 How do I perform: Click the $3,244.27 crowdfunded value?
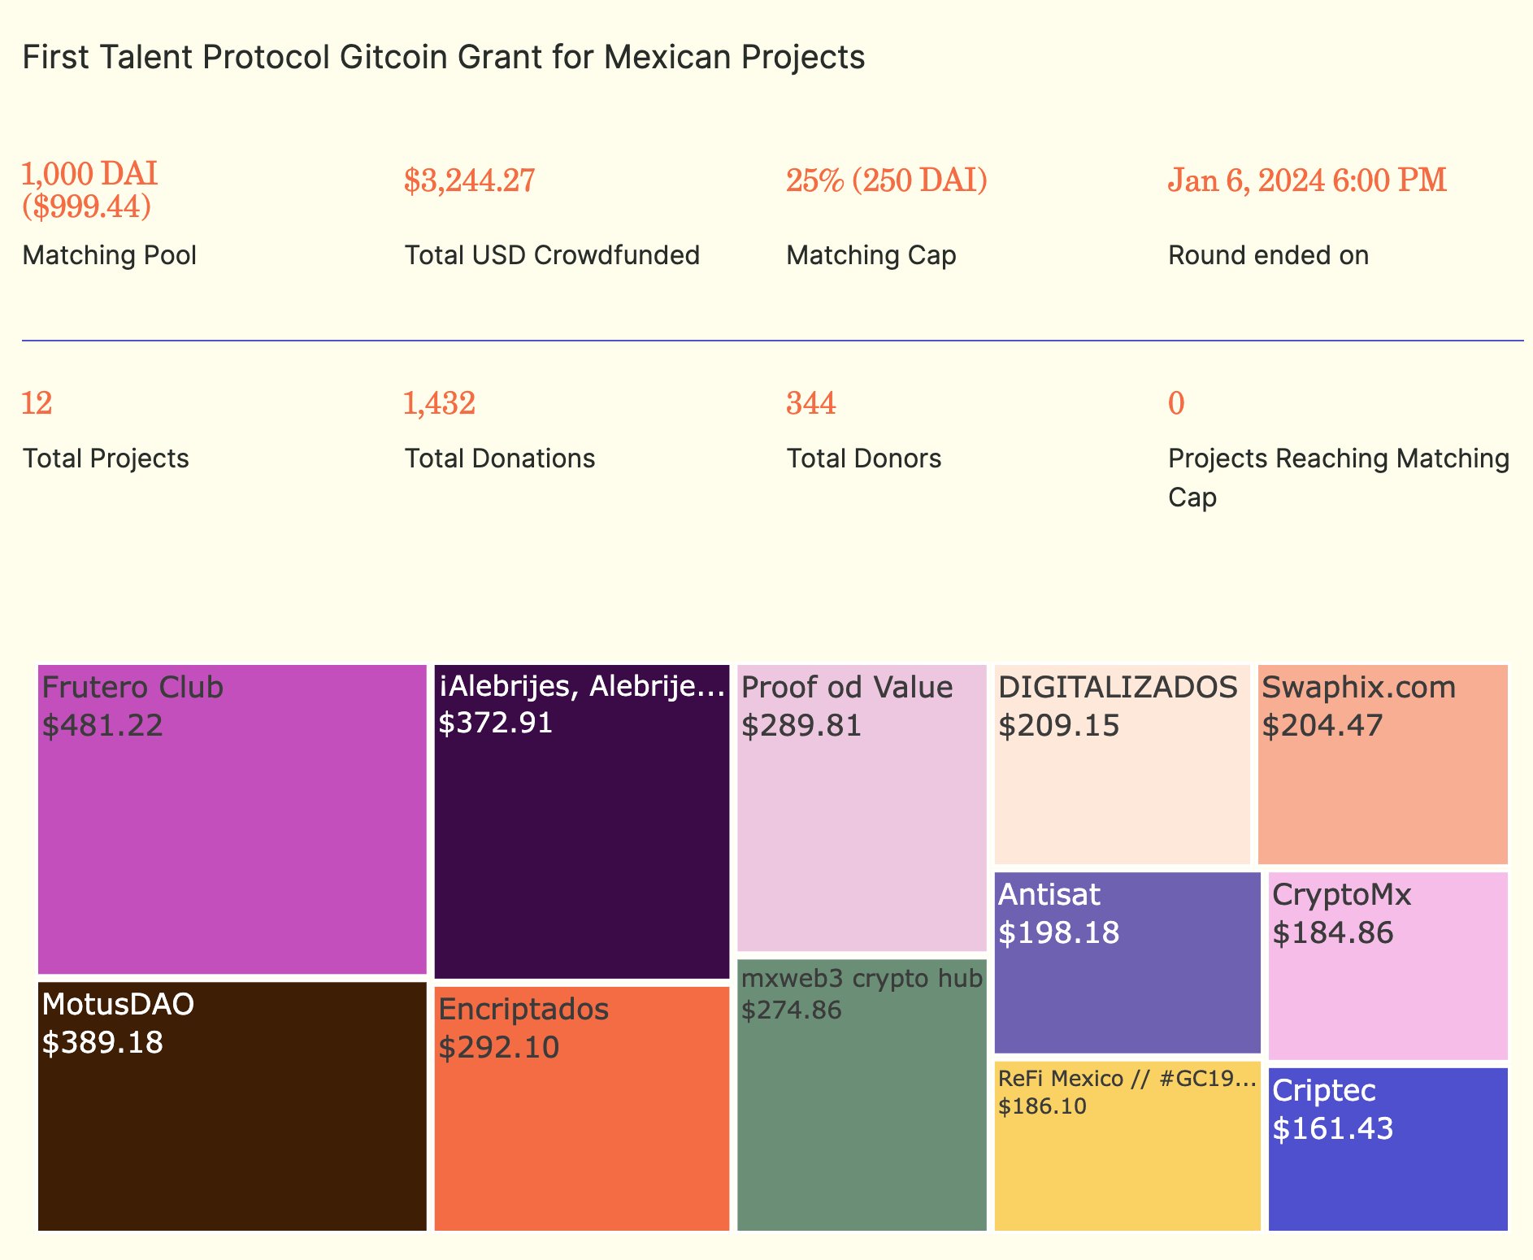coord(470,180)
